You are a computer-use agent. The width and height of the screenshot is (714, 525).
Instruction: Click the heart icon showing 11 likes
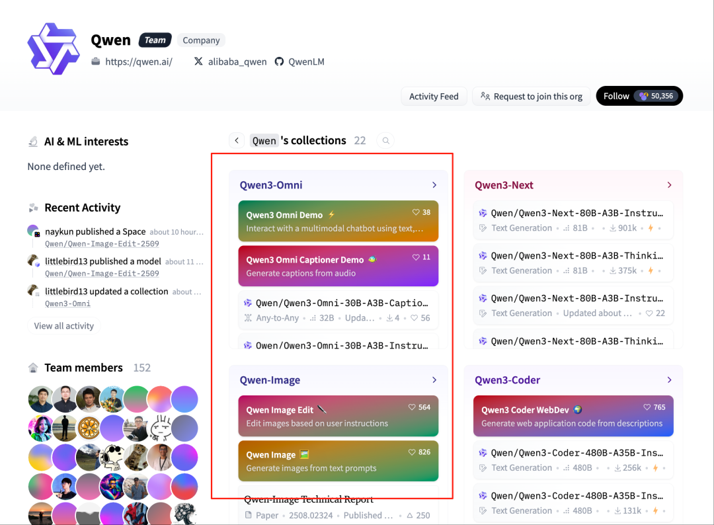click(x=416, y=257)
